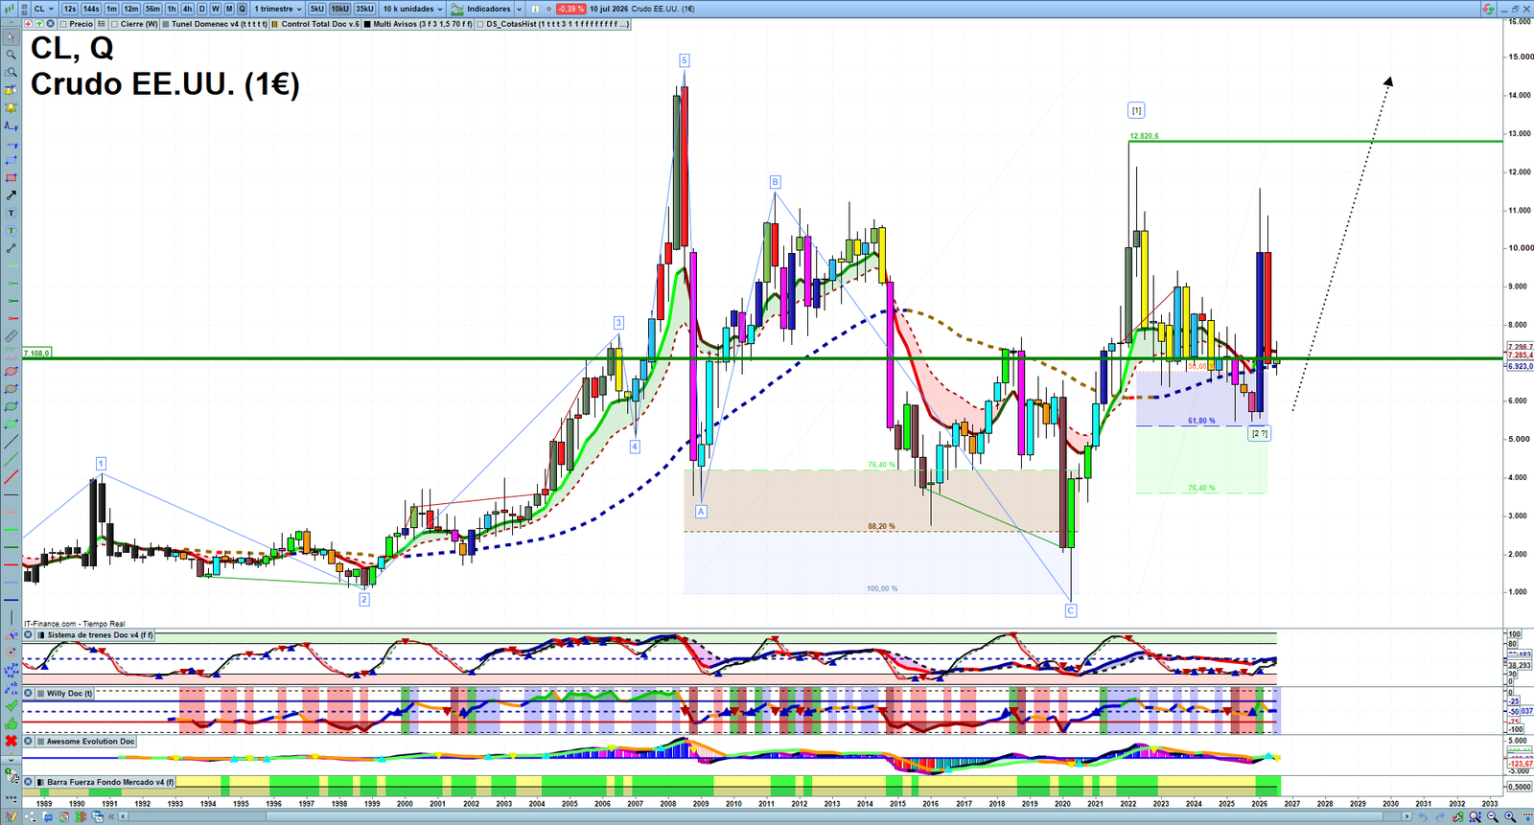Switch to the 12s timeframe
This screenshot has height=825, width=1534.
pyautogui.click(x=70, y=9)
